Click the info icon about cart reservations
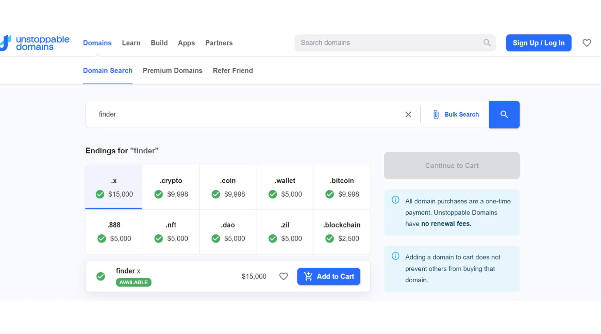 tap(395, 256)
